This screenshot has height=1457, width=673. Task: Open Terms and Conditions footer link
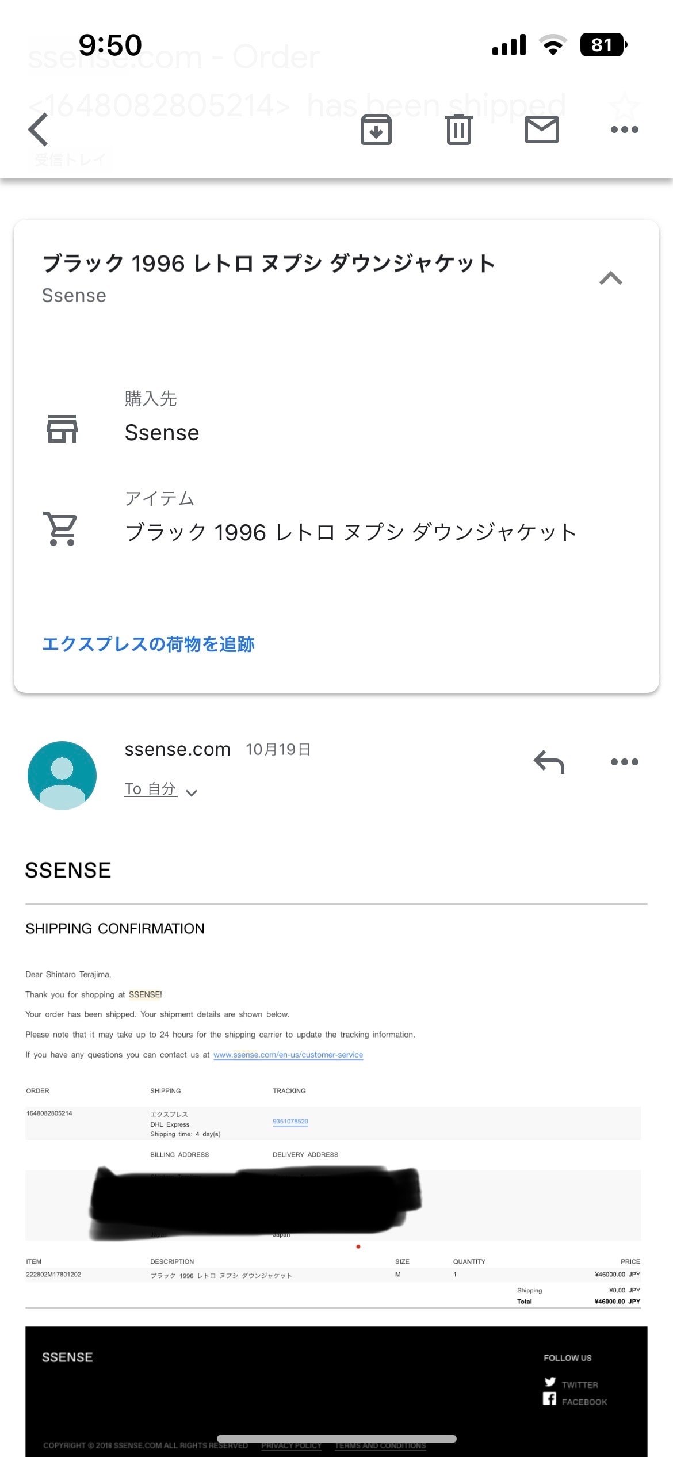(380, 1445)
